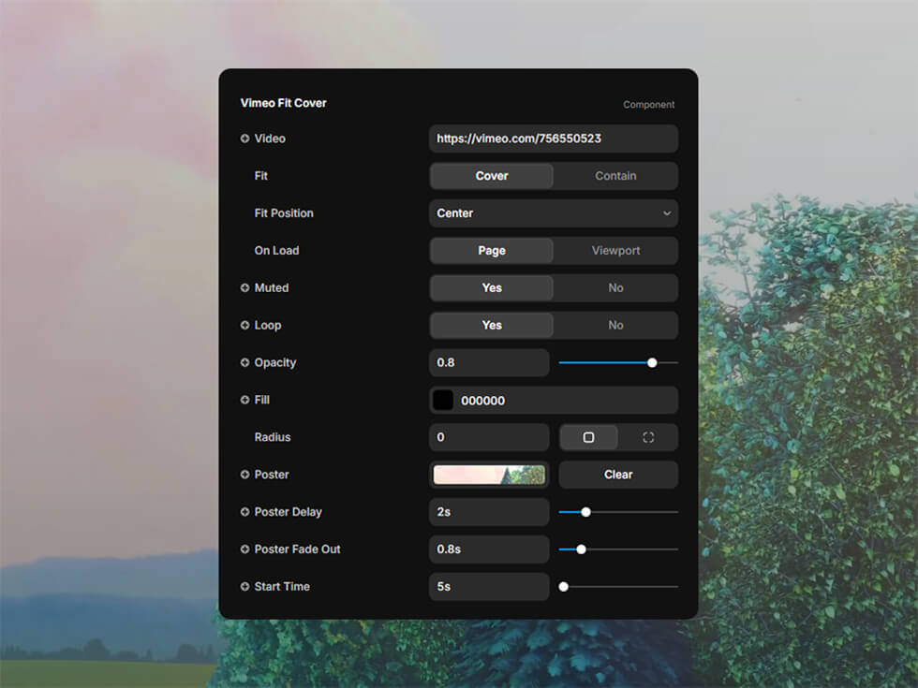Set Muted to Yes
Screen dimensions: 918x688
(491, 288)
